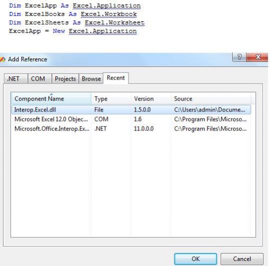Click version 1.6 cell
The image size is (270, 266).
coord(138,119)
